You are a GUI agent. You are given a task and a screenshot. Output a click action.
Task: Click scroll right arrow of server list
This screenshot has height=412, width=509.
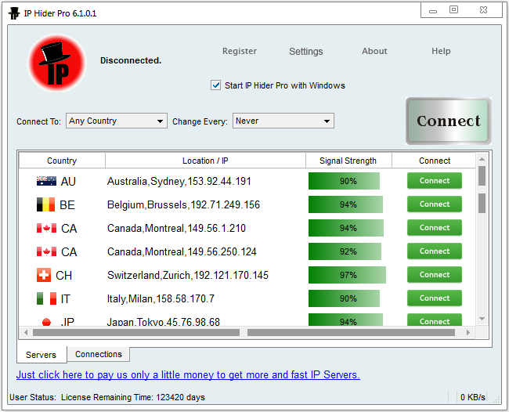coord(468,332)
